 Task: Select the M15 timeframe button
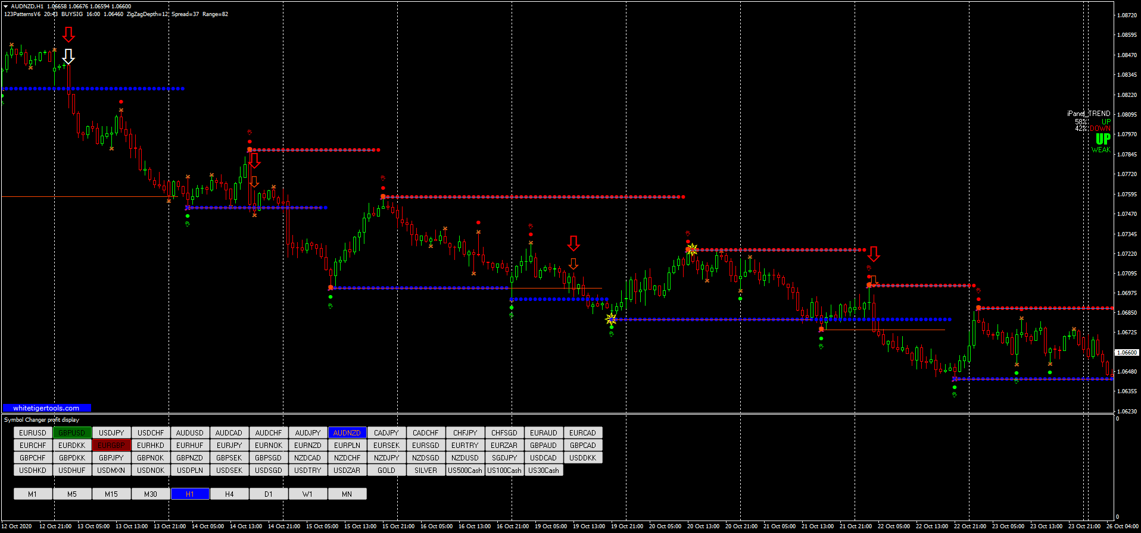111,494
